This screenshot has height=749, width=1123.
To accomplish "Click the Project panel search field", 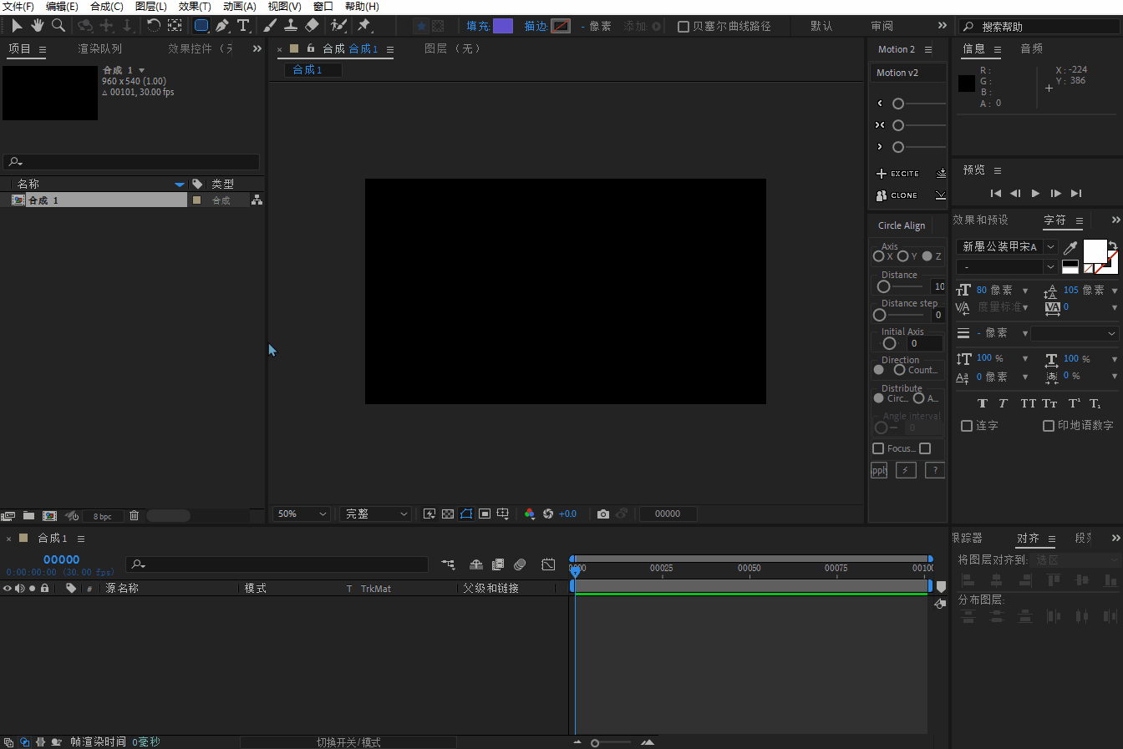I will pyautogui.click(x=131, y=161).
